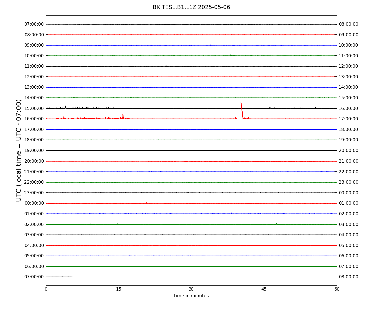Image resolution: width=383 pixels, height=317 pixels.
Task: Click right-axis end time label 07:00:00
Action: (x=349, y=266)
